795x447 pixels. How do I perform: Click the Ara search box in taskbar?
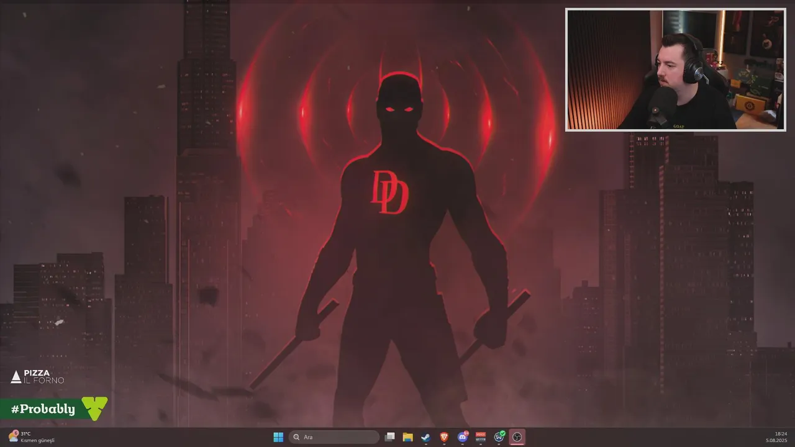tap(334, 437)
